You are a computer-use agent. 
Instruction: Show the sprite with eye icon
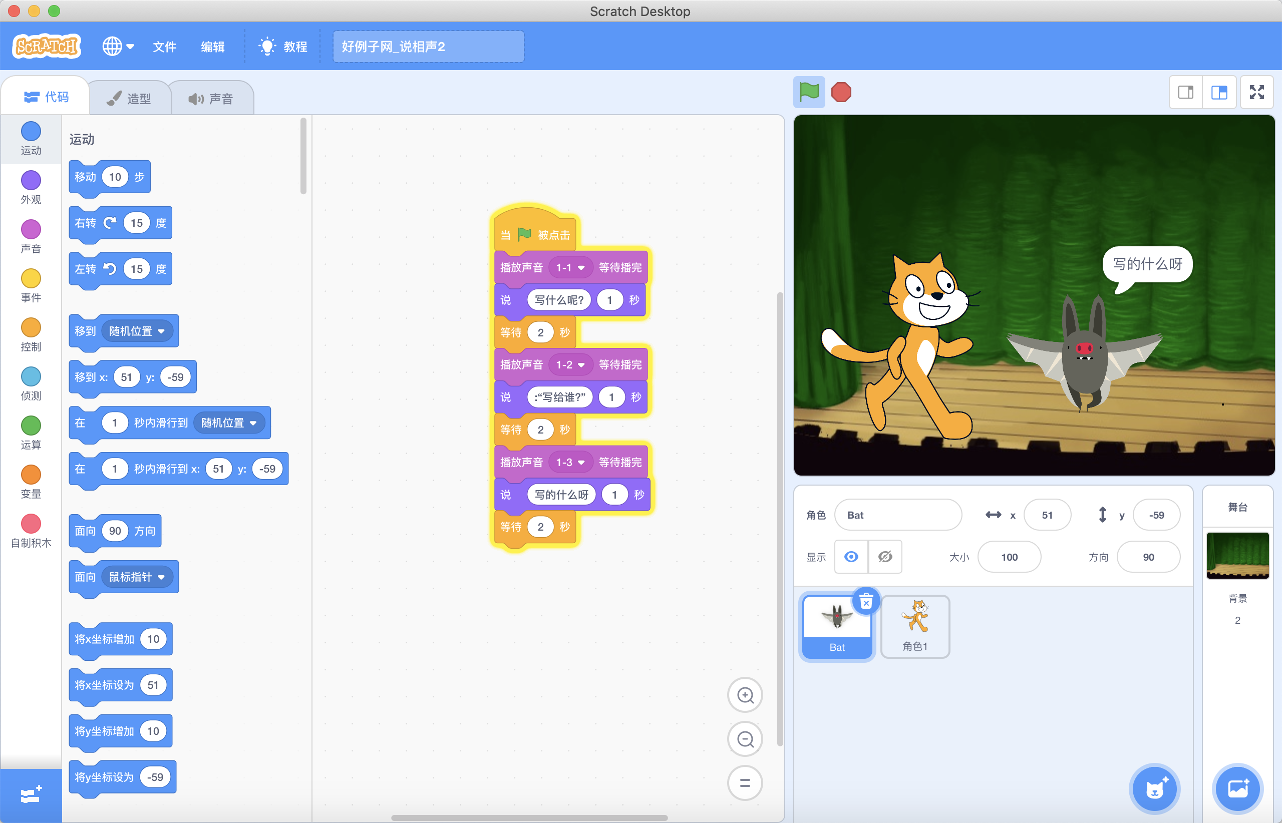(851, 557)
